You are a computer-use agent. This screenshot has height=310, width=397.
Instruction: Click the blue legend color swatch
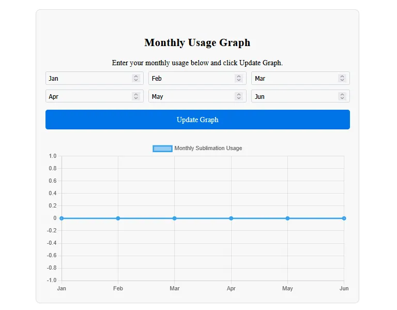(162, 149)
